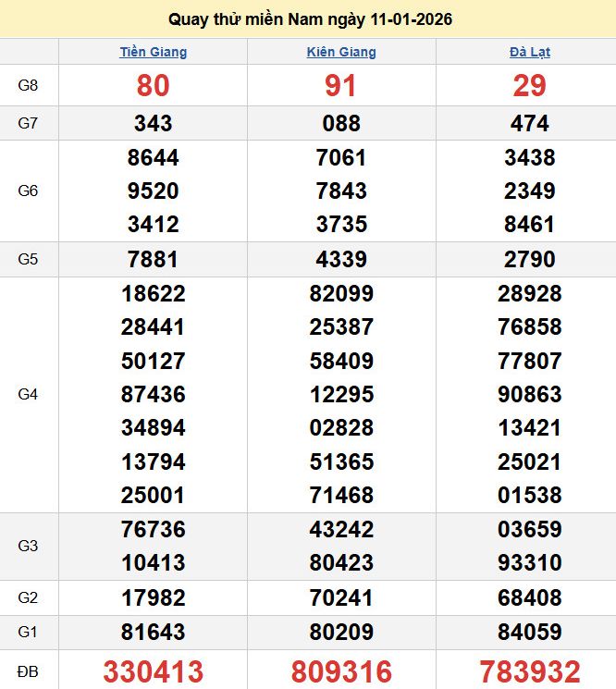This screenshot has height=689, width=616.
Task: Click G6 number 2349
Action: click(x=529, y=191)
